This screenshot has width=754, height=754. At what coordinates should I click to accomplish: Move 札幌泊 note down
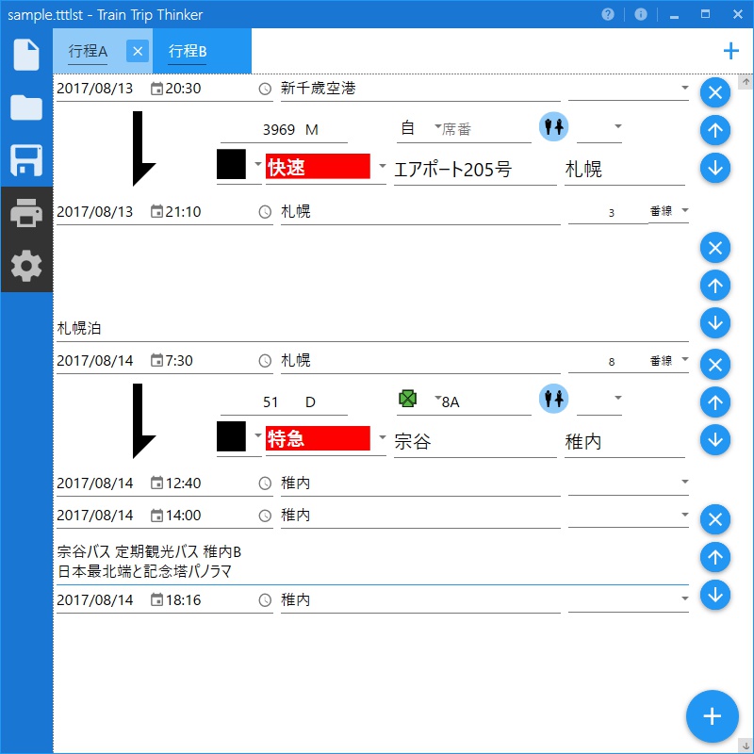click(715, 322)
